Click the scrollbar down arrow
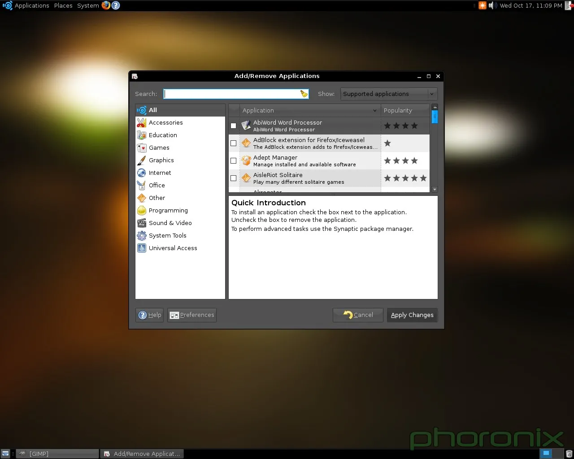The height and width of the screenshot is (459, 574). pos(434,190)
